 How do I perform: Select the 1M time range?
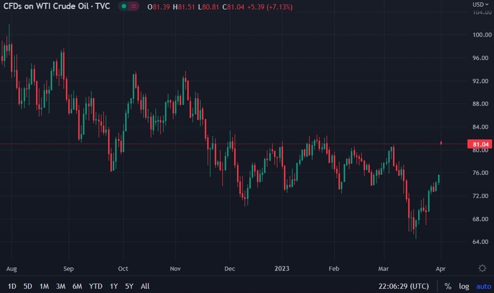pyautogui.click(x=44, y=286)
